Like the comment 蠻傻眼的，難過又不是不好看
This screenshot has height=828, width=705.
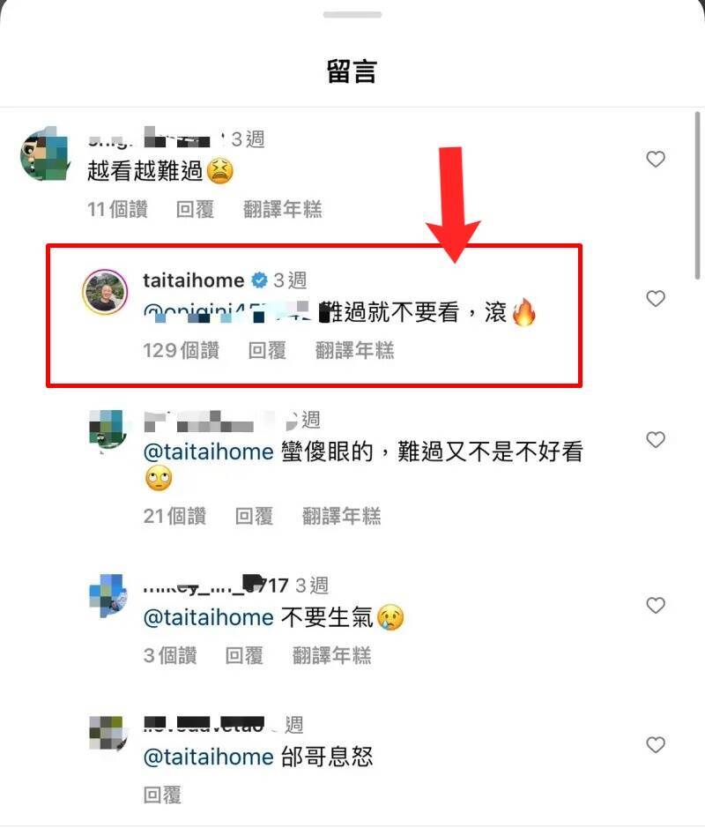[656, 439]
